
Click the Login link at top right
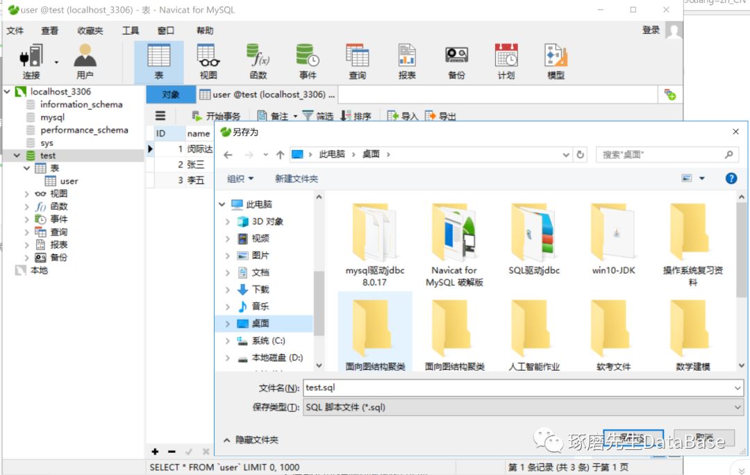pos(651,30)
